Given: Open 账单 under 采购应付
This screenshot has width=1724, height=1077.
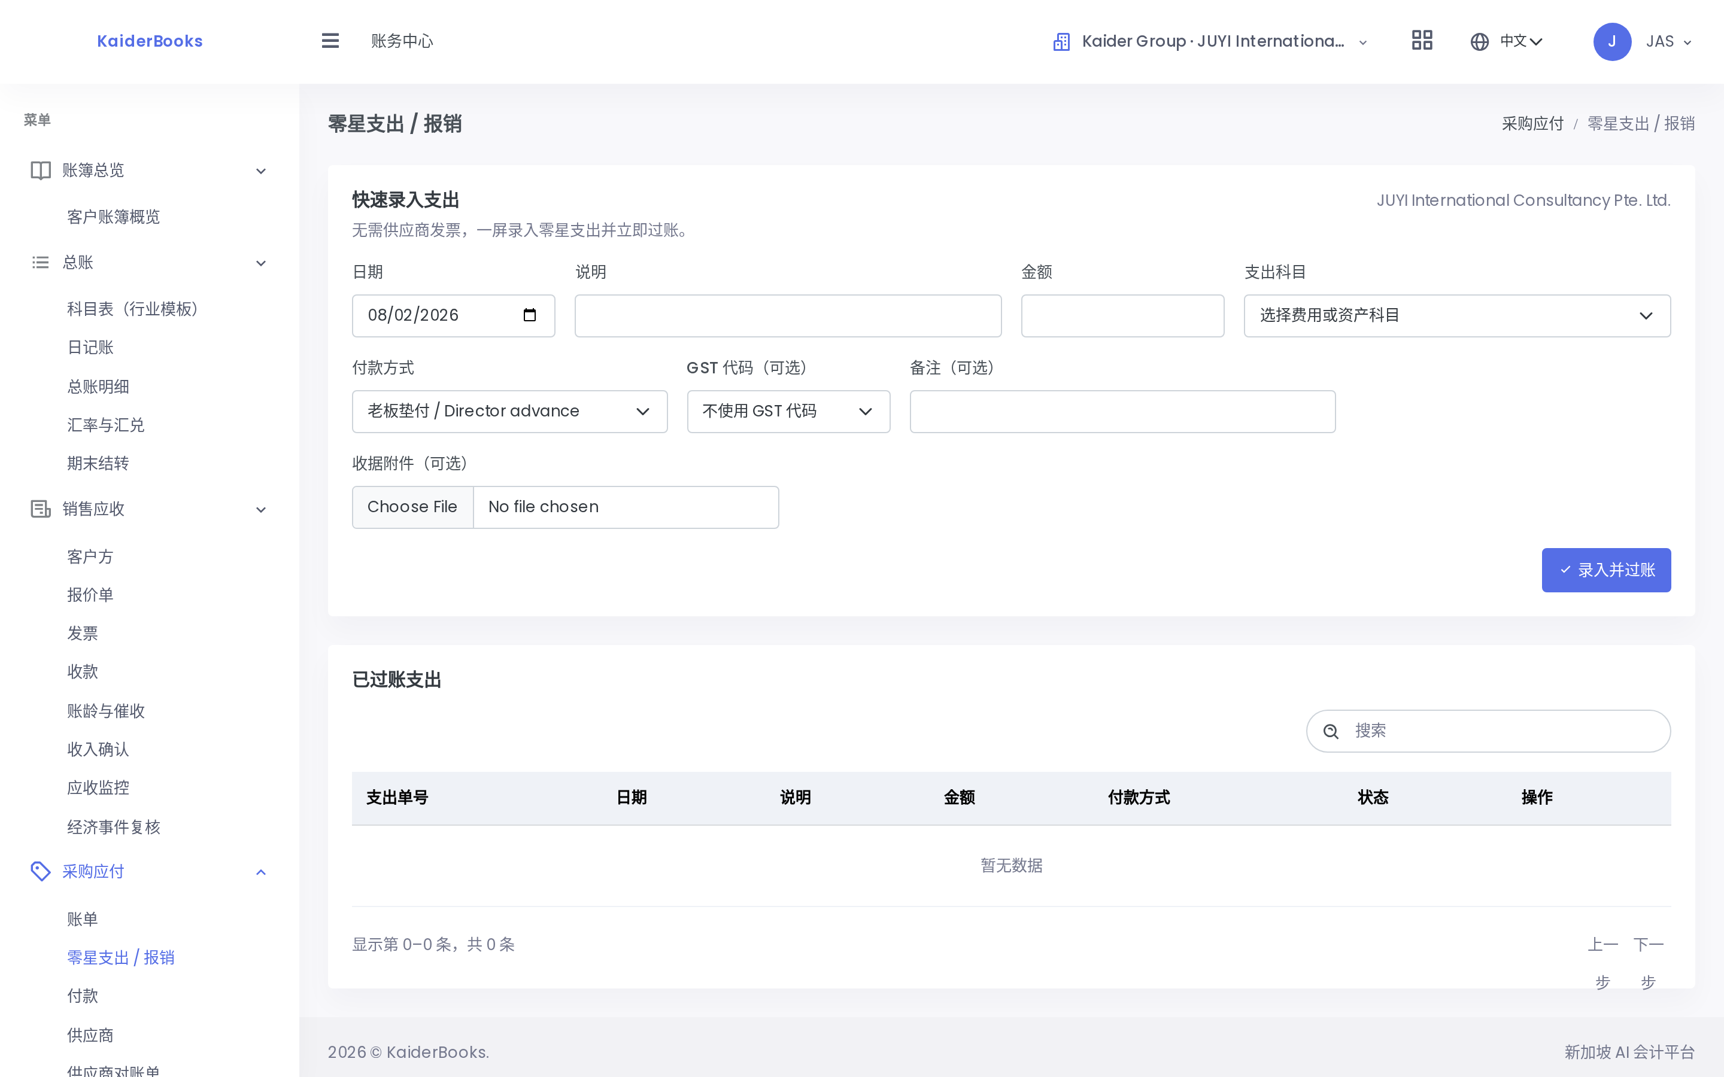Looking at the screenshot, I should click(82, 919).
